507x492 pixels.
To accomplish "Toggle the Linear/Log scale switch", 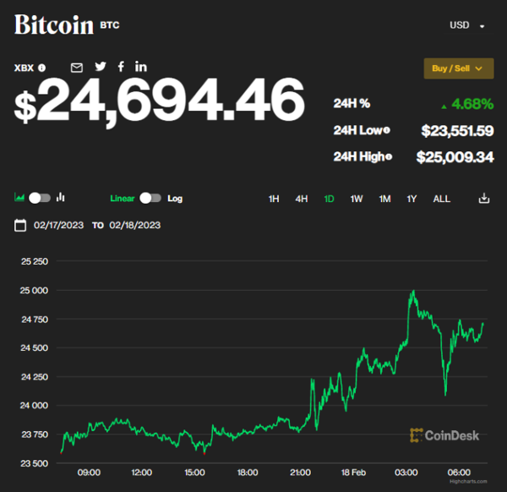I will 150,198.
